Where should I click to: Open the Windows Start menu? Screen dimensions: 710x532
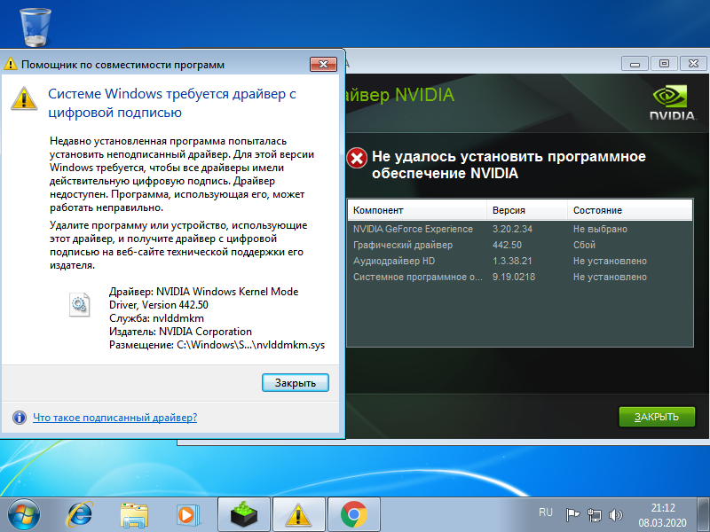[x=24, y=515]
